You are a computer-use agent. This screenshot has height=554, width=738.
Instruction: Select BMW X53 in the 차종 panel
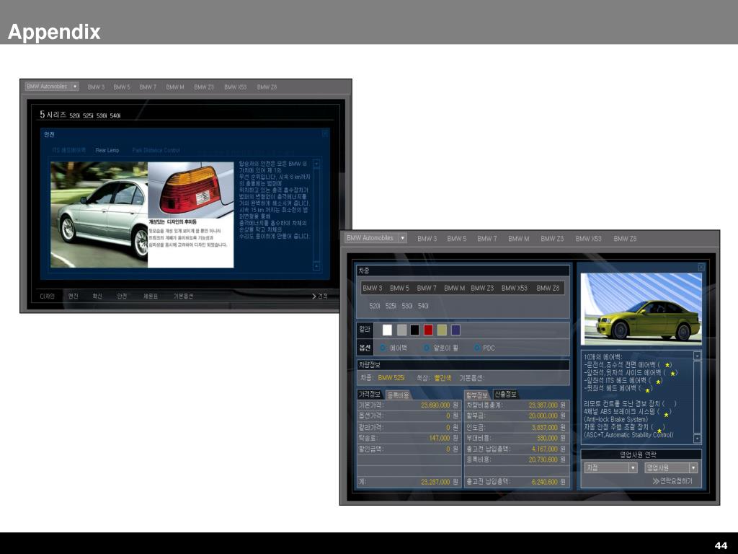(x=515, y=288)
